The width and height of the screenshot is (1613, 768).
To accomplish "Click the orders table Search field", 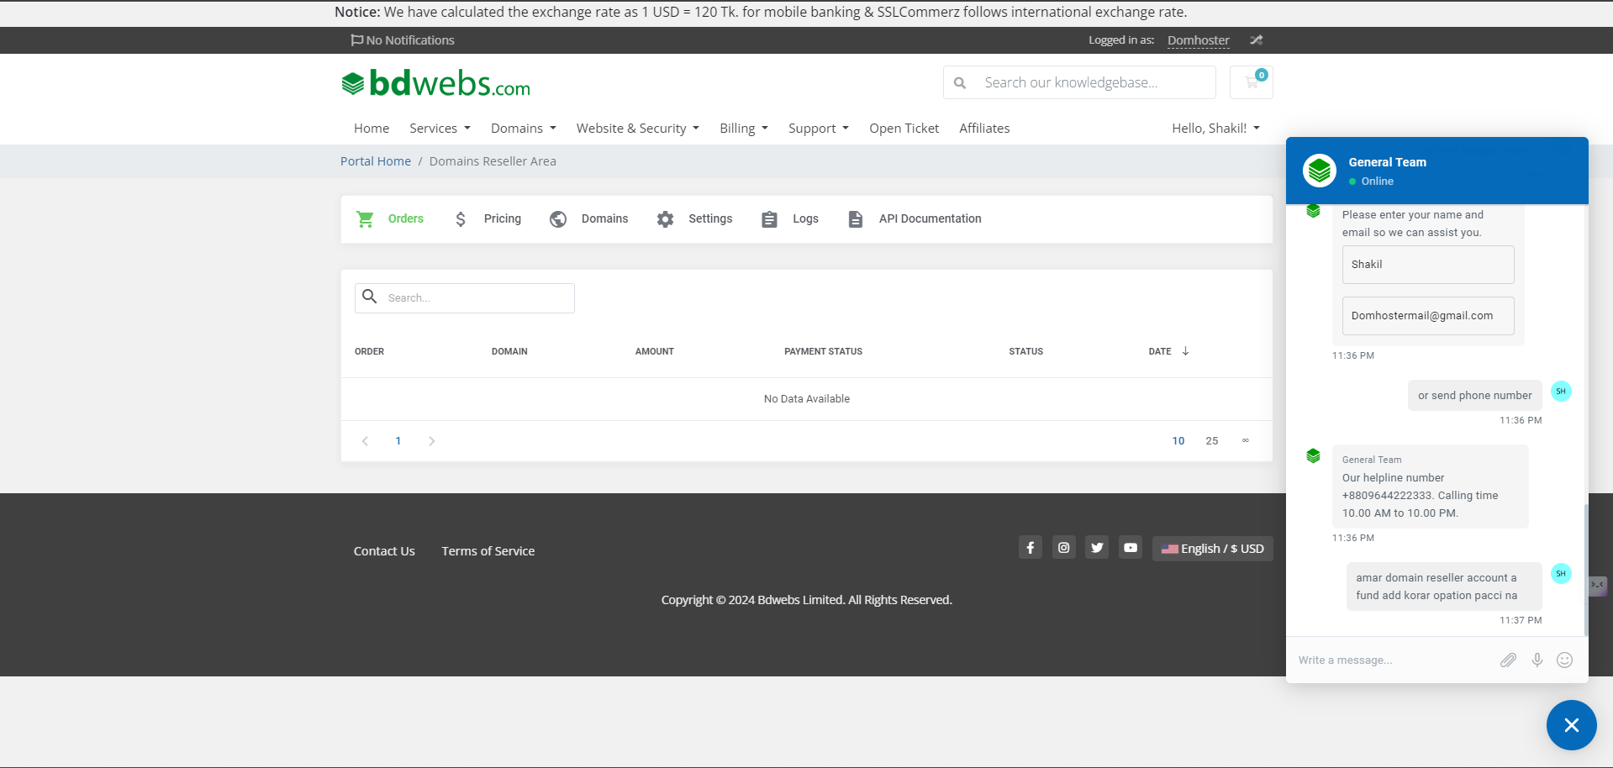I will (465, 298).
